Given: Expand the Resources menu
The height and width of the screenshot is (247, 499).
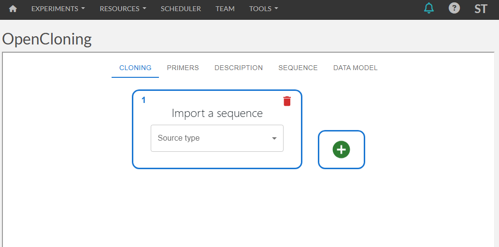Looking at the screenshot, I should [x=123, y=9].
